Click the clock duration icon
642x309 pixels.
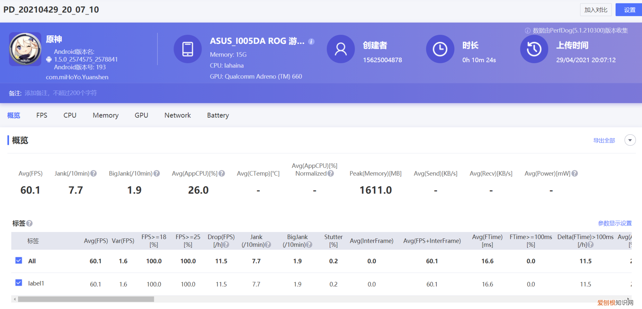440,49
